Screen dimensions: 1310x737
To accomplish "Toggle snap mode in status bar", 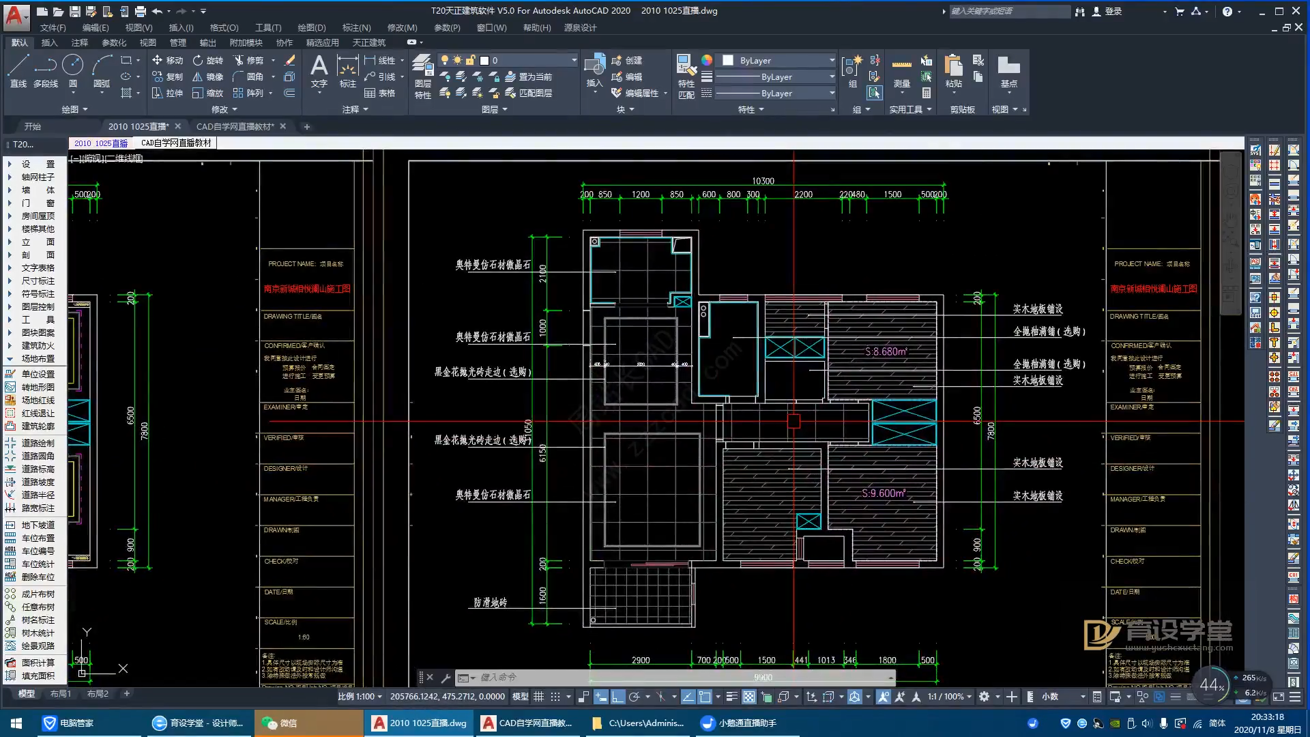I will coord(555,697).
